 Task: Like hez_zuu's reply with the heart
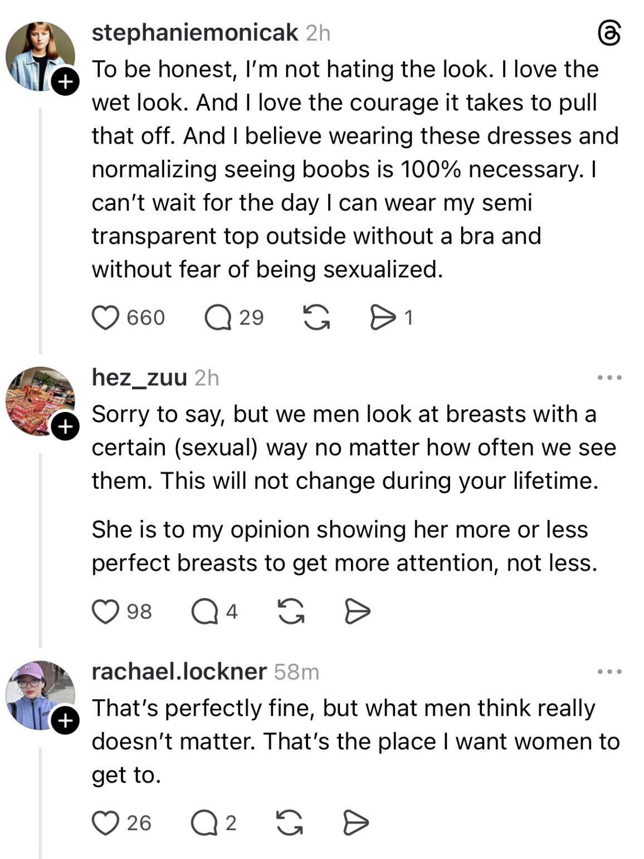[105, 611]
